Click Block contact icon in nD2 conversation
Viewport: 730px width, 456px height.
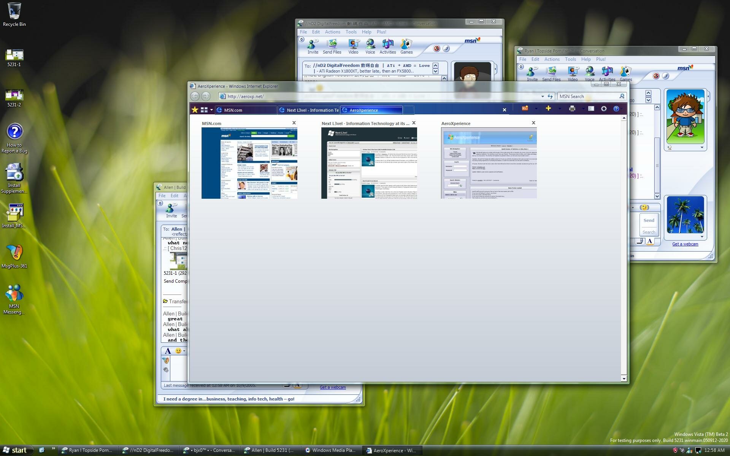click(x=436, y=49)
